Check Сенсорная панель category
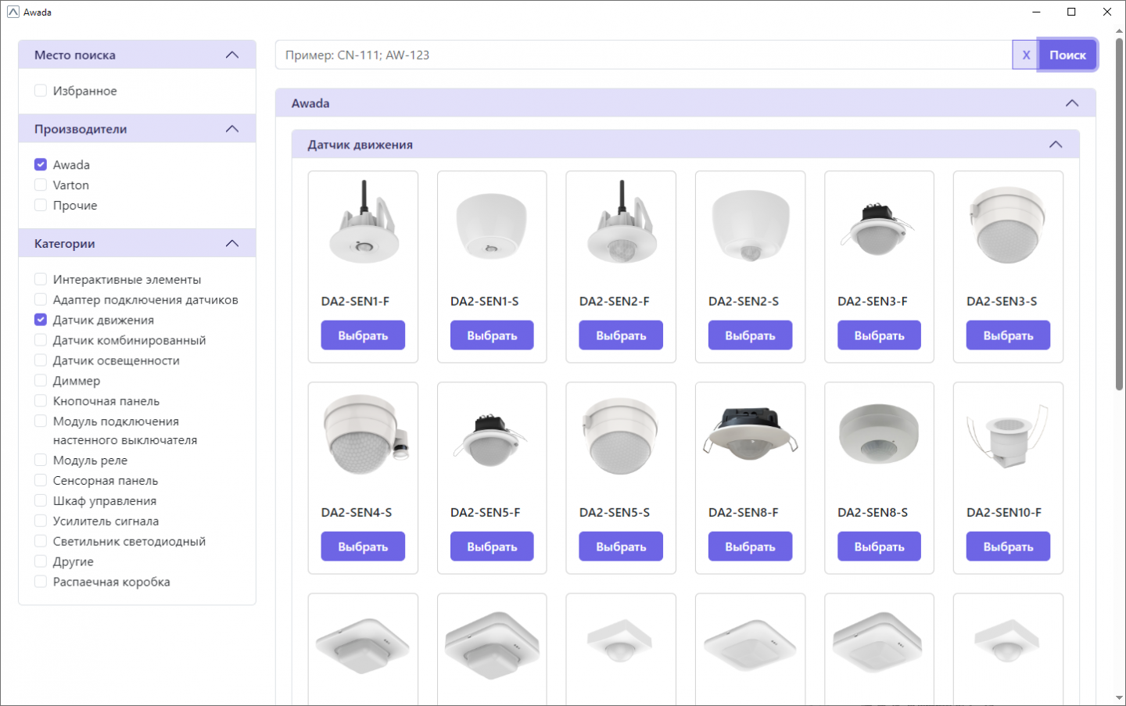1126x706 pixels. pyautogui.click(x=41, y=481)
